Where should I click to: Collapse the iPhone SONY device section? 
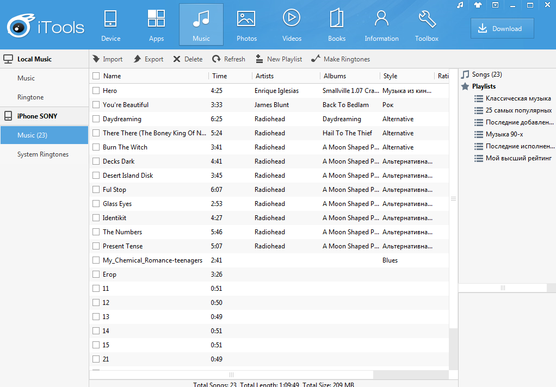click(x=37, y=116)
